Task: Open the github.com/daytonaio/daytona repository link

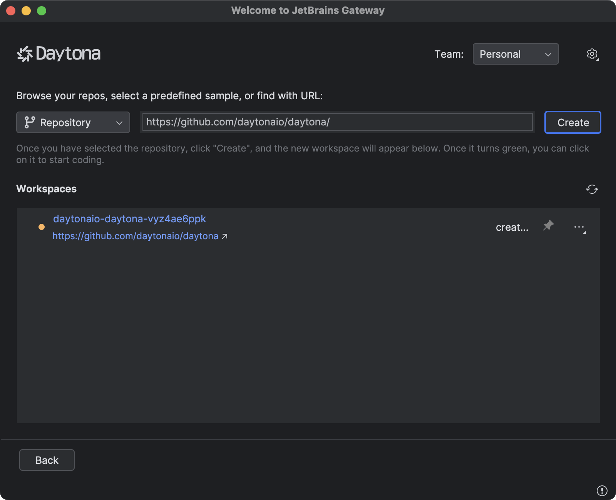Action: click(x=140, y=236)
